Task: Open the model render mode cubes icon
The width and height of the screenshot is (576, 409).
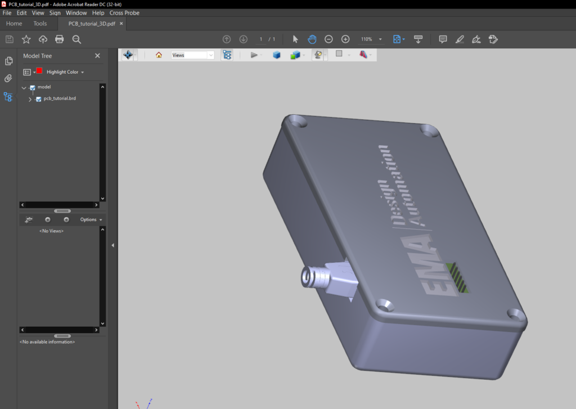Action: click(x=295, y=55)
